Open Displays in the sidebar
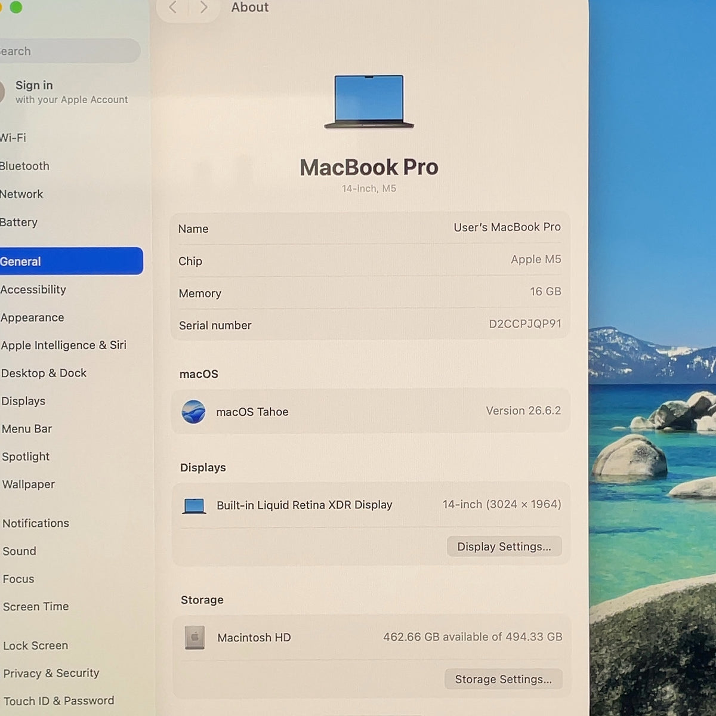 23,401
